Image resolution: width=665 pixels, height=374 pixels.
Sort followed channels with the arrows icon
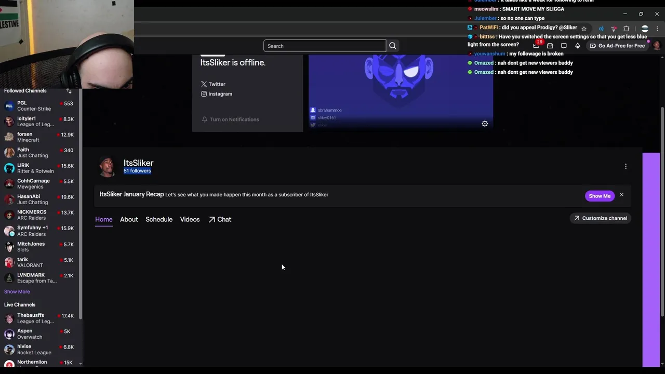[x=69, y=91]
